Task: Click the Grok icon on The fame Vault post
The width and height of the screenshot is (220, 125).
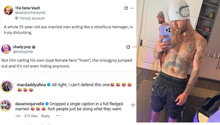Action: point(126,8)
